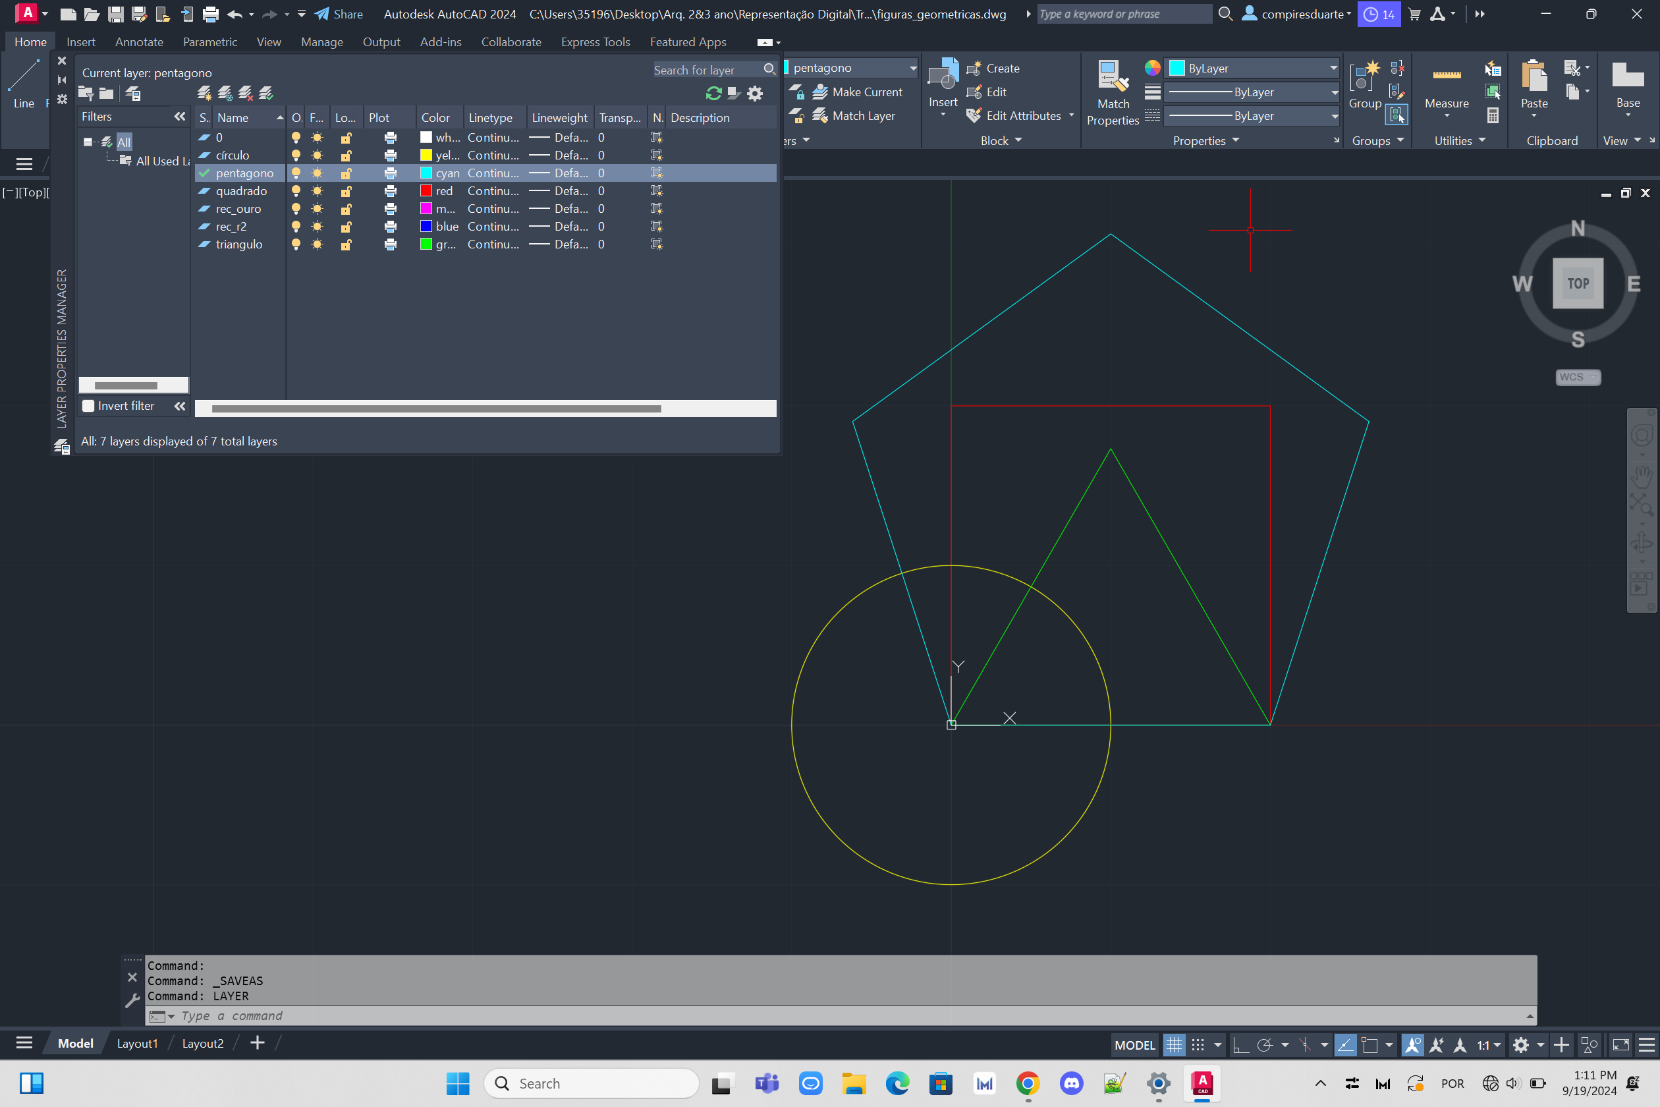Open the Insert ribbon tab
The height and width of the screenshot is (1107, 1660).
[x=80, y=42]
